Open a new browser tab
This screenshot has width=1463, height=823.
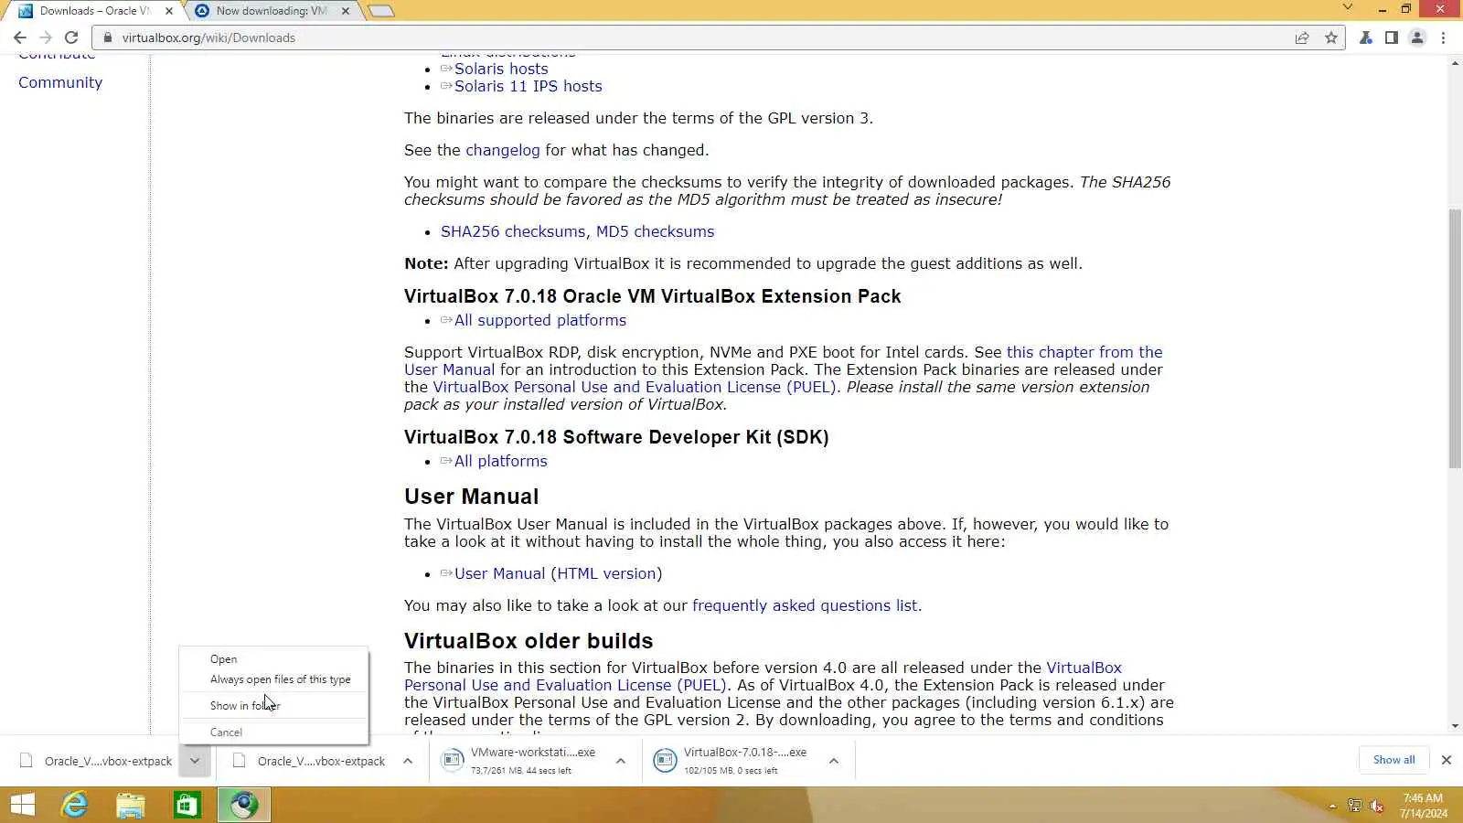pyautogui.click(x=381, y=11)
